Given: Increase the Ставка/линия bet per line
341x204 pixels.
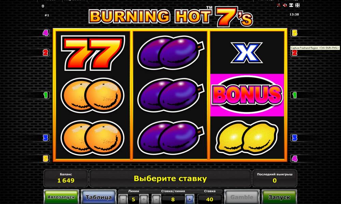Looking at the screenshot, I should (x=189, y=199).
